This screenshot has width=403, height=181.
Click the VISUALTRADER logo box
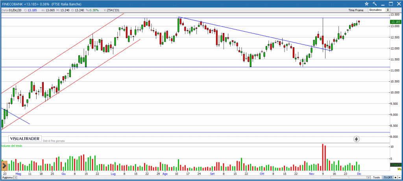[25, 139]
